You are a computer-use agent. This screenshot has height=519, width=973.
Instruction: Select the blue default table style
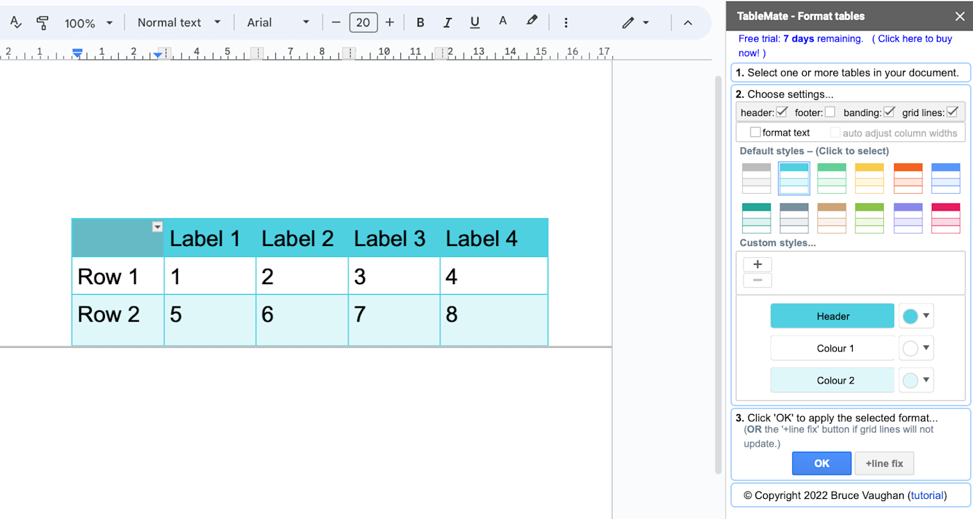coord(945,179)
